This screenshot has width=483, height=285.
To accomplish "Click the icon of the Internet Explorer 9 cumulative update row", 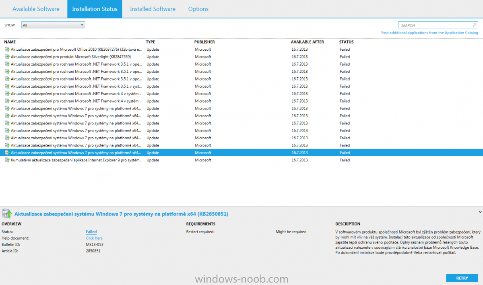I will coord(7,160).
